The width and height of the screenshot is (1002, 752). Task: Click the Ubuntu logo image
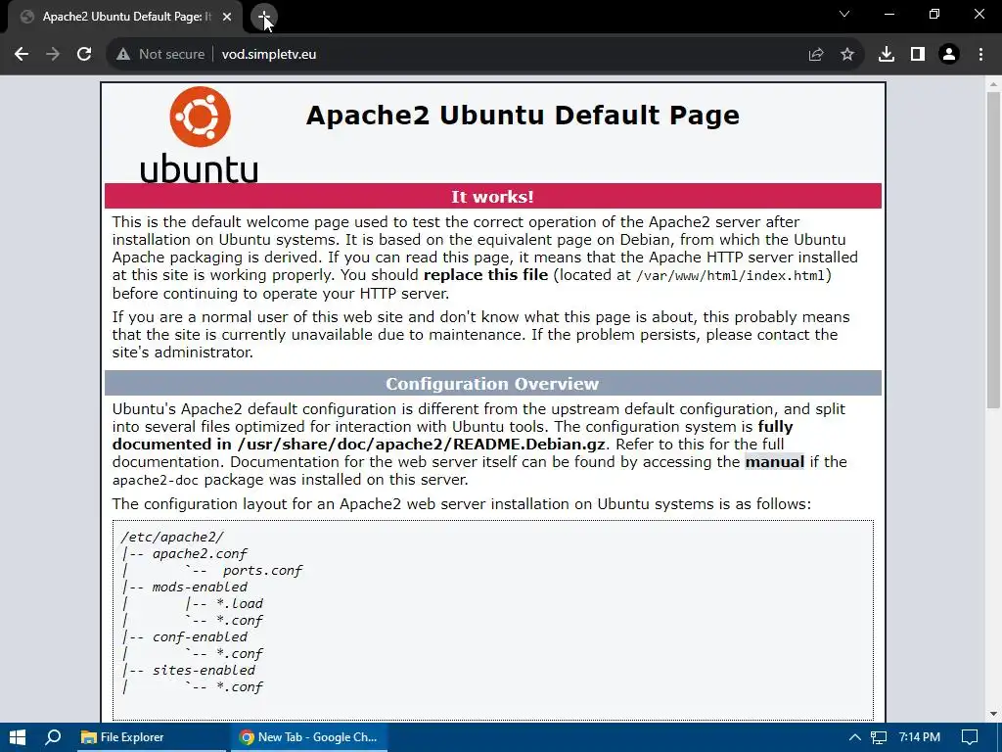click(200, 134)
